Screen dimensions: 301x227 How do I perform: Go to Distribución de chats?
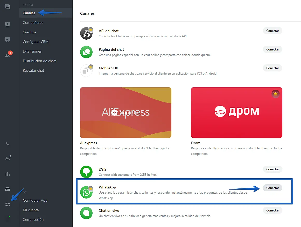click(x=40, y=61)
